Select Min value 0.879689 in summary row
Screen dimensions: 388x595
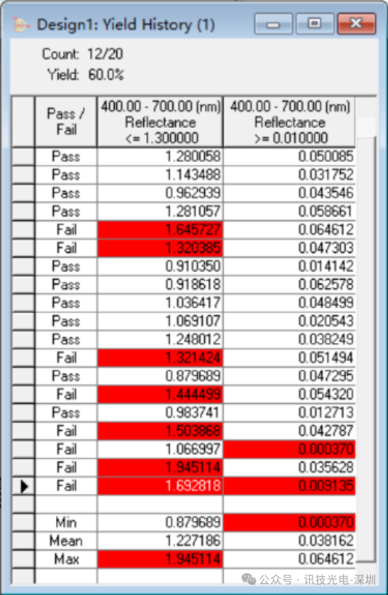(160, 522)
